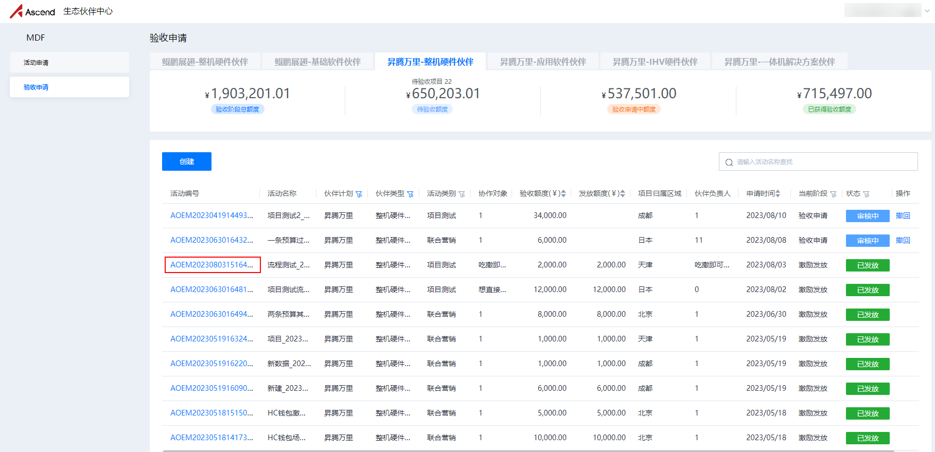Image resolution: width=935 pixels, height=452 pixels.
Task: Click activity name HC钱包激...
Action: [287, 413]
